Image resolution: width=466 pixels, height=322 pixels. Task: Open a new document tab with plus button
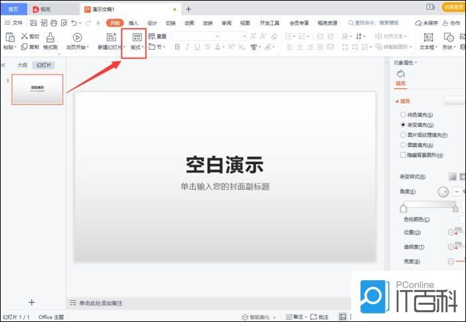188,9
